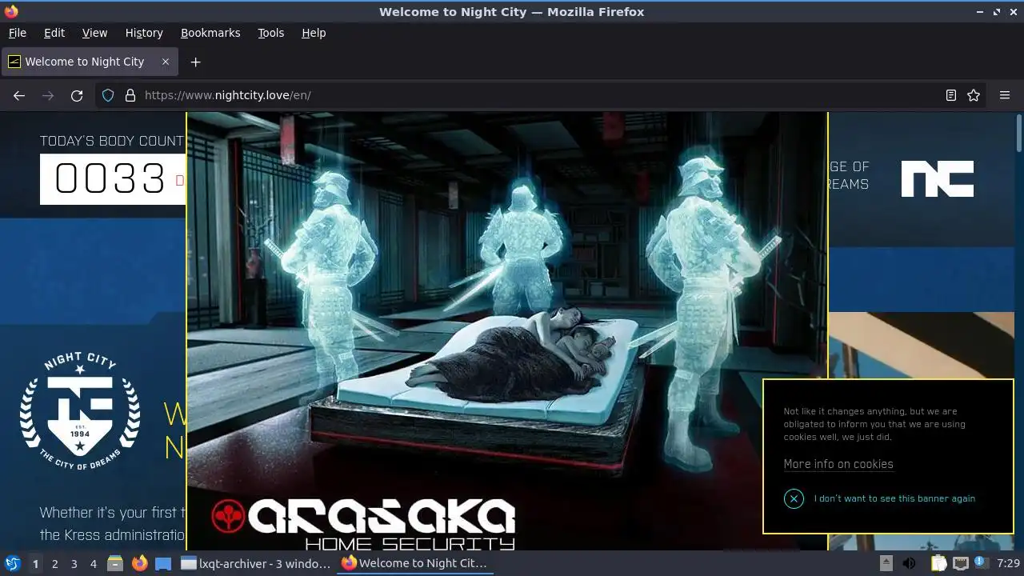Dismiss cookie banner with X circle icon

794,498
